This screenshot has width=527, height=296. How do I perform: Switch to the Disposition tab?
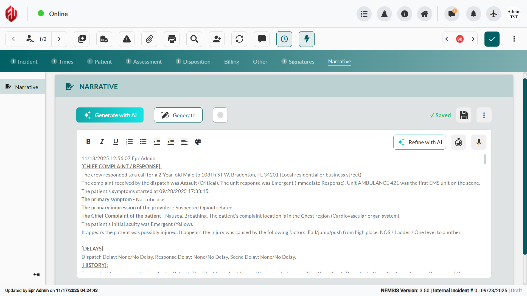pyautogui.click(x=197, y=62)
